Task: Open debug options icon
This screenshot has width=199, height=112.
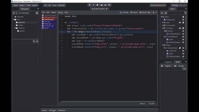Action: (x=109, y=5)
